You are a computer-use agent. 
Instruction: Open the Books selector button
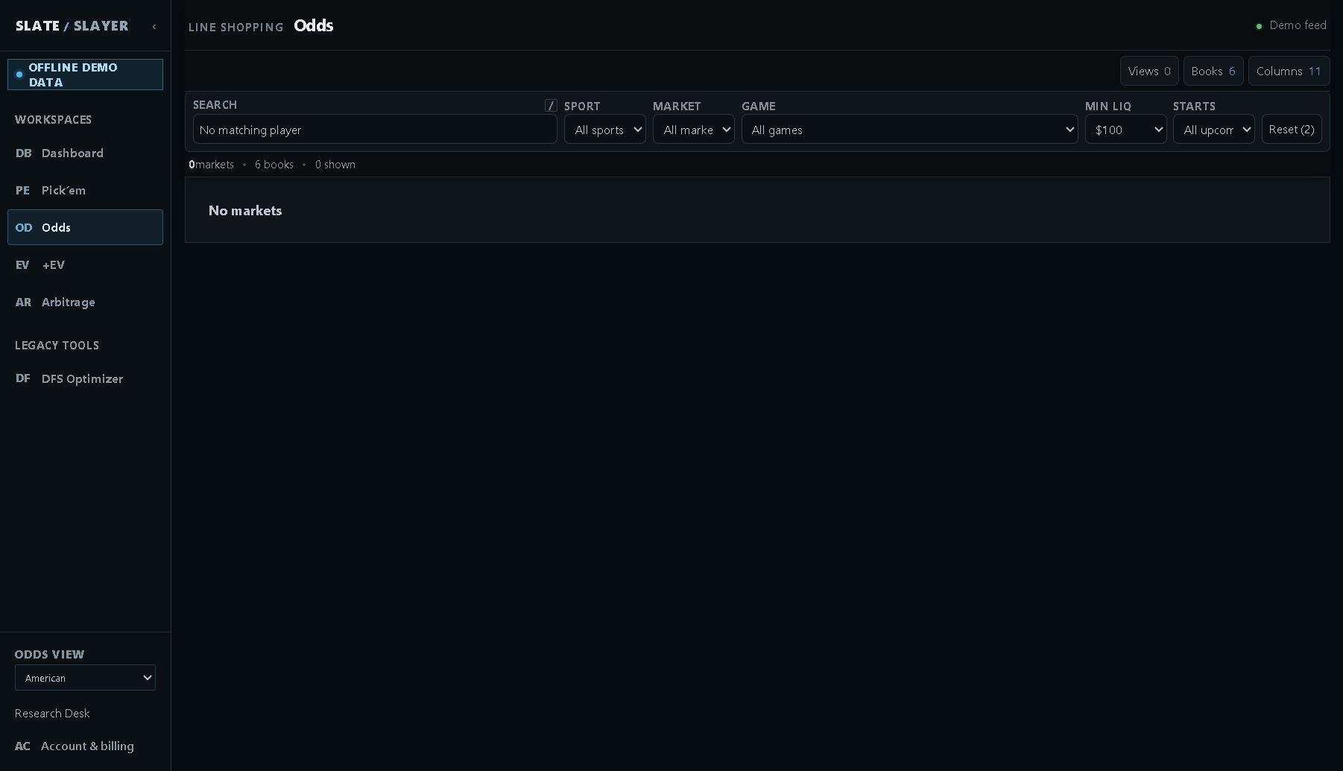[x=1213, y=71]
